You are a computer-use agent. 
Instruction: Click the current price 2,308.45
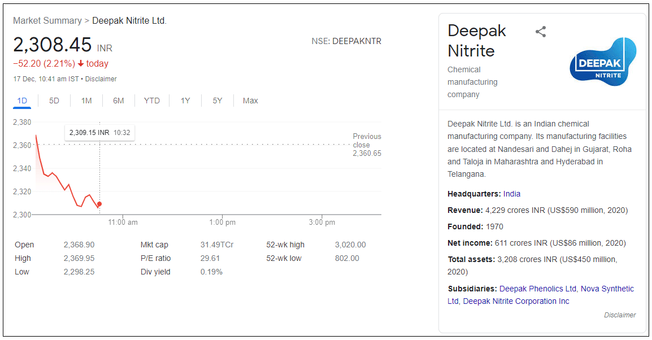(x=53, y=45)
